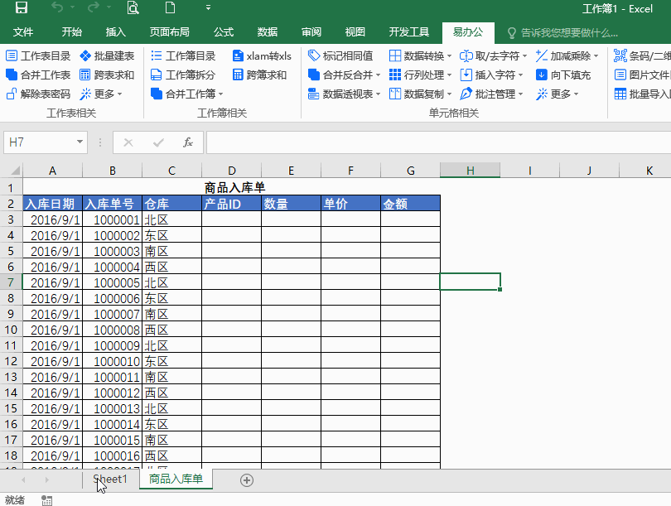Viewport: 671px width, 506px height.
Task: Open the 工作表目录 tool
Action: point(38,56)
